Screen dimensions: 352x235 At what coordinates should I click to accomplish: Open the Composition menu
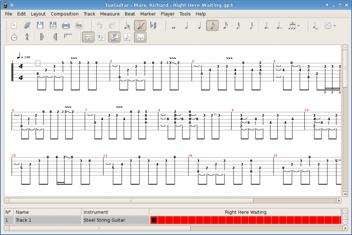pyautogui.click(x=65, y=14)
